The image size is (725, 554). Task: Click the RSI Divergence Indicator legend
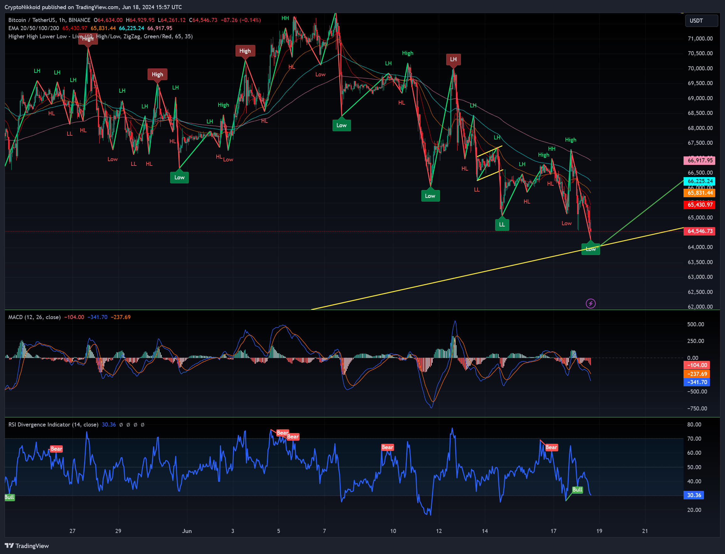click(53, 425)
